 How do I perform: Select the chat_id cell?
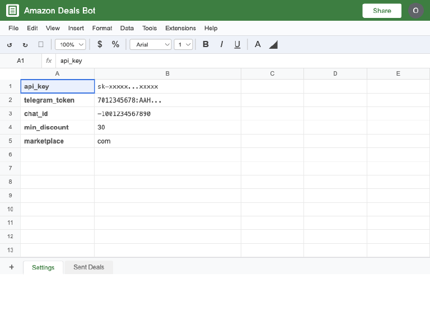coord(58,114)
